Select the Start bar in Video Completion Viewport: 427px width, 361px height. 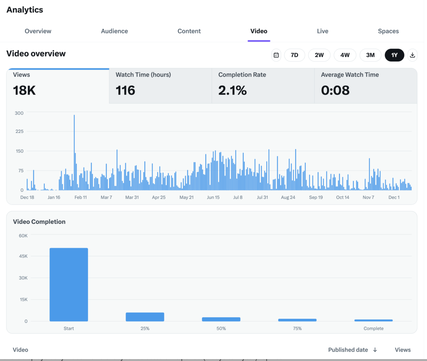tap(69, 284)
